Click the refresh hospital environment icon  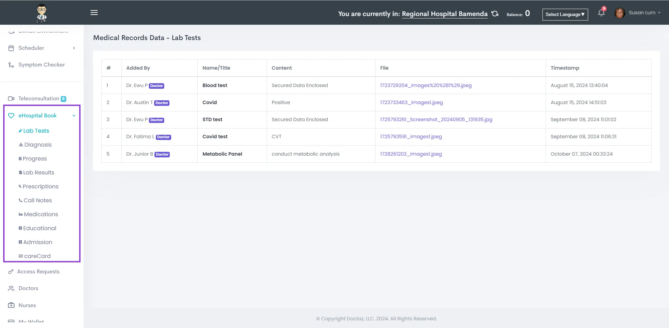[x=495, y=14]
